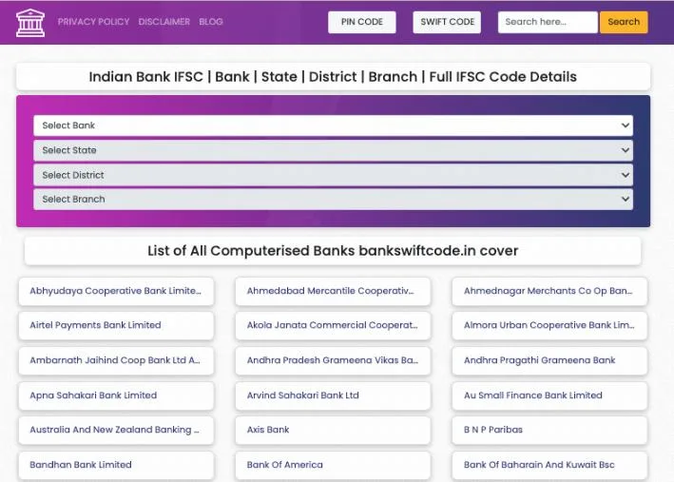674x482 pixels.
Task: Open Andhra Pradesh Grameena Vikas Bank
Action: 333,360
